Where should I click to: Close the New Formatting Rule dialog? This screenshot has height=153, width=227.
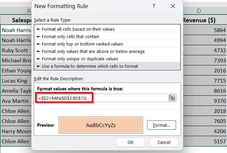coord(173,6)
